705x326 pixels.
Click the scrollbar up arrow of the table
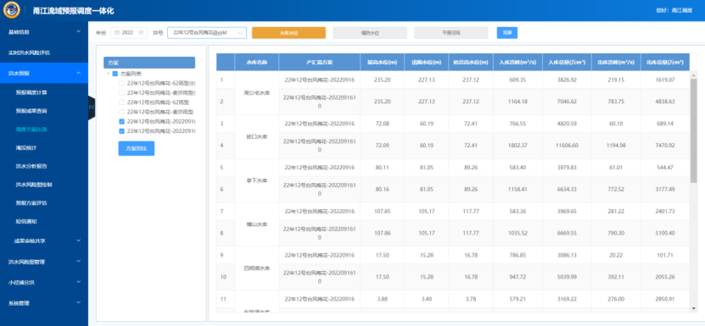click(694, 75)
